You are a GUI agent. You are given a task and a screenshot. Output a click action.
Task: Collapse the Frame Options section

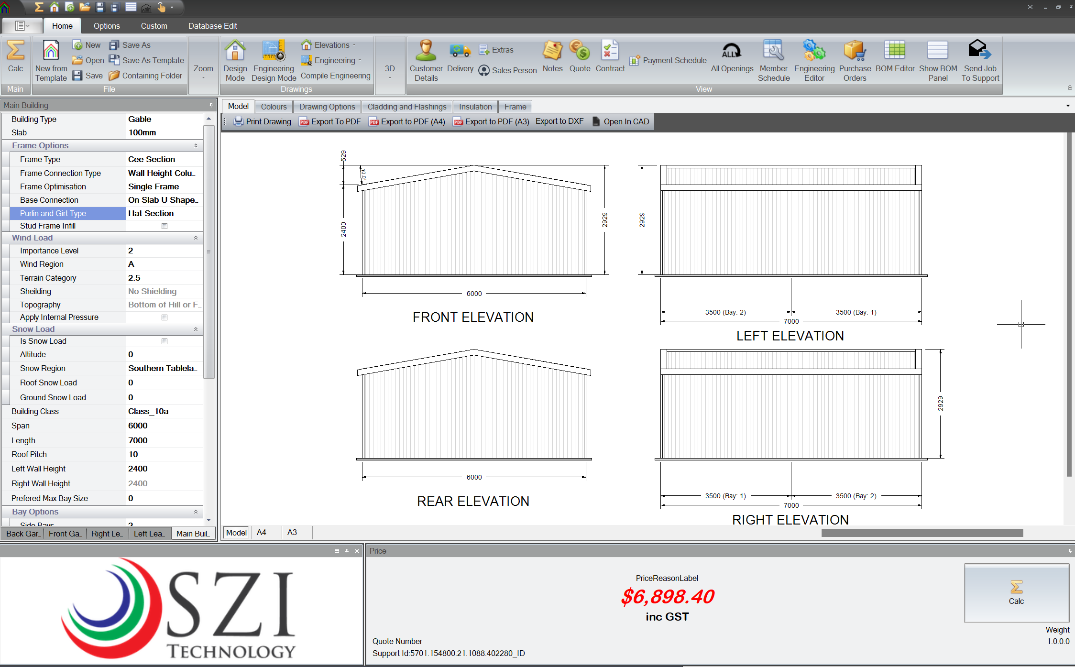tap(196, 146)
